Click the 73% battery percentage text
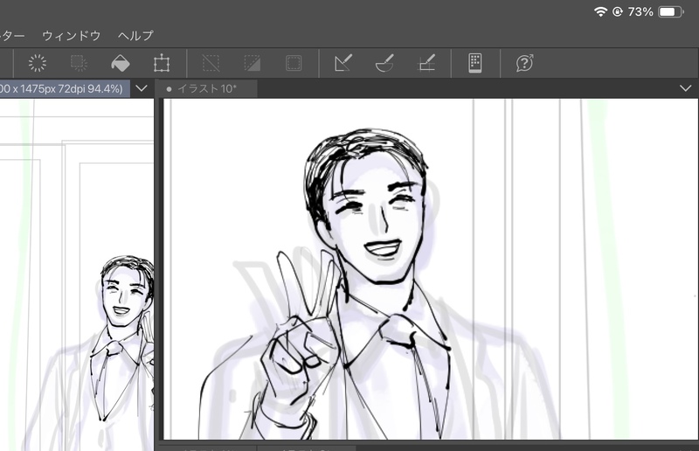 click(x=640, y=12)
